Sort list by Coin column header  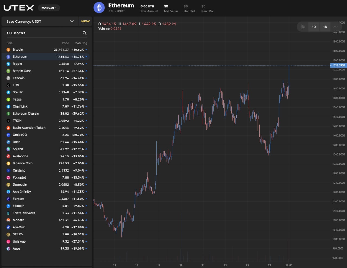point(9,43)
